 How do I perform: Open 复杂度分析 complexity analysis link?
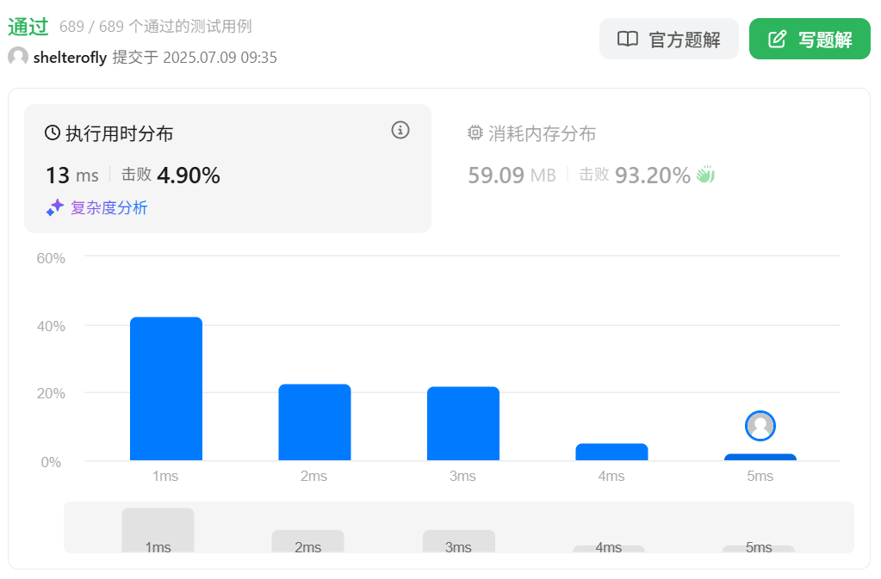click(109, 208)
